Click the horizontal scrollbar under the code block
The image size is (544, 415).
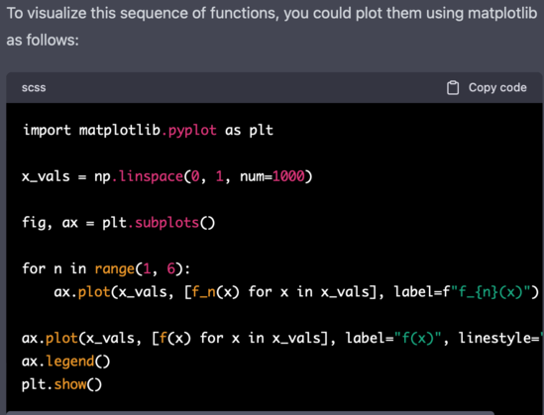[250, 413]
